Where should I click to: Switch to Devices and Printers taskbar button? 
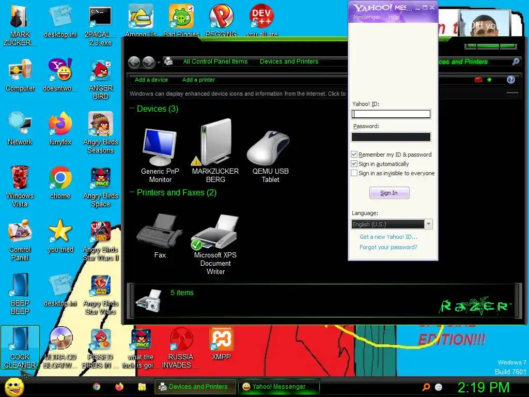(x=195, y=387)
